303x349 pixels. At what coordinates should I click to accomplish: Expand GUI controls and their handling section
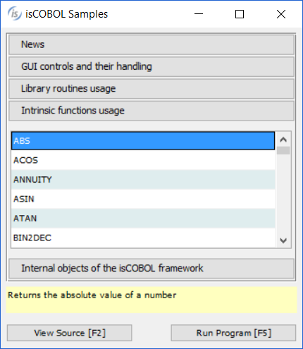[151, 67]
